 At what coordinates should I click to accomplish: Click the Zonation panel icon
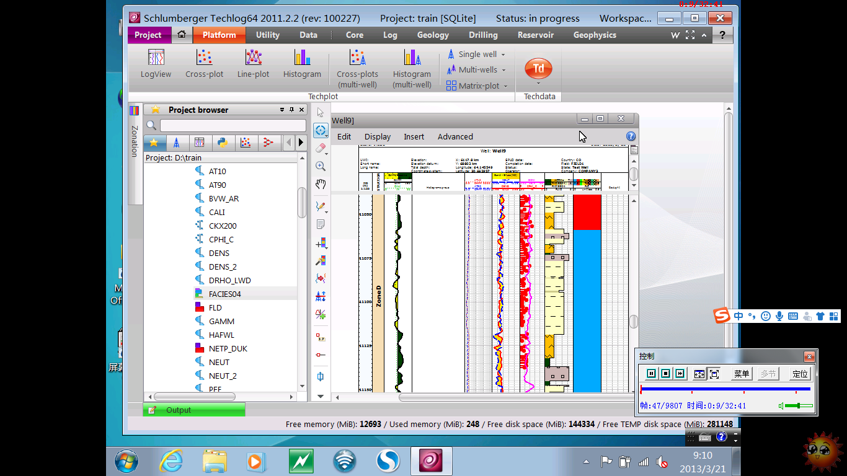(134, 110)
